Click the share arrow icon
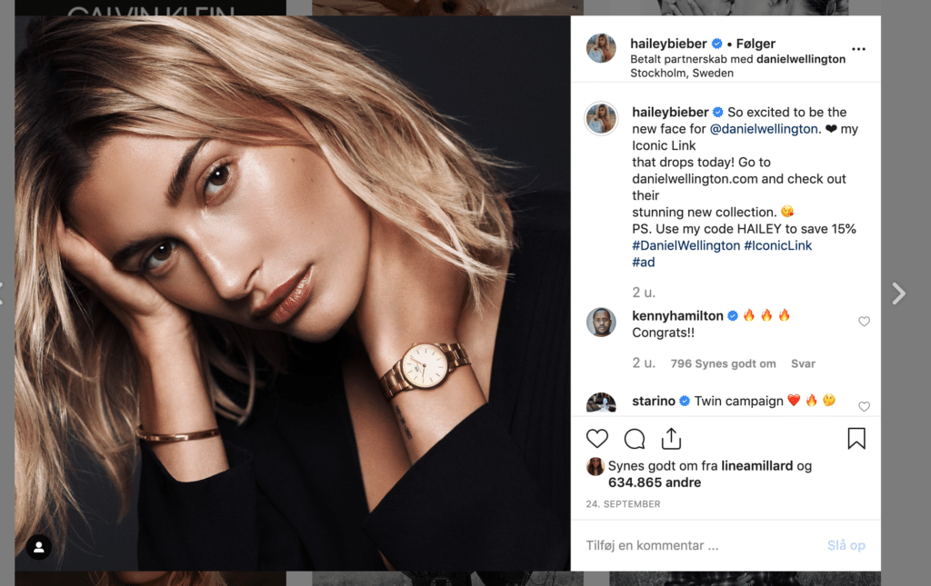Screen dimensions: 931x586 coord(672,438)
